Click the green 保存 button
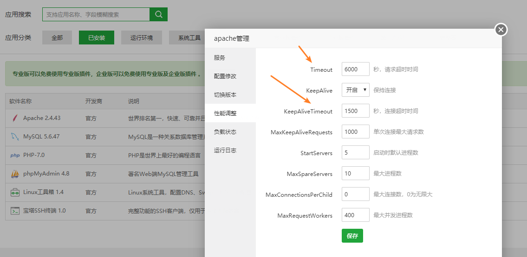 click(352, 236)
